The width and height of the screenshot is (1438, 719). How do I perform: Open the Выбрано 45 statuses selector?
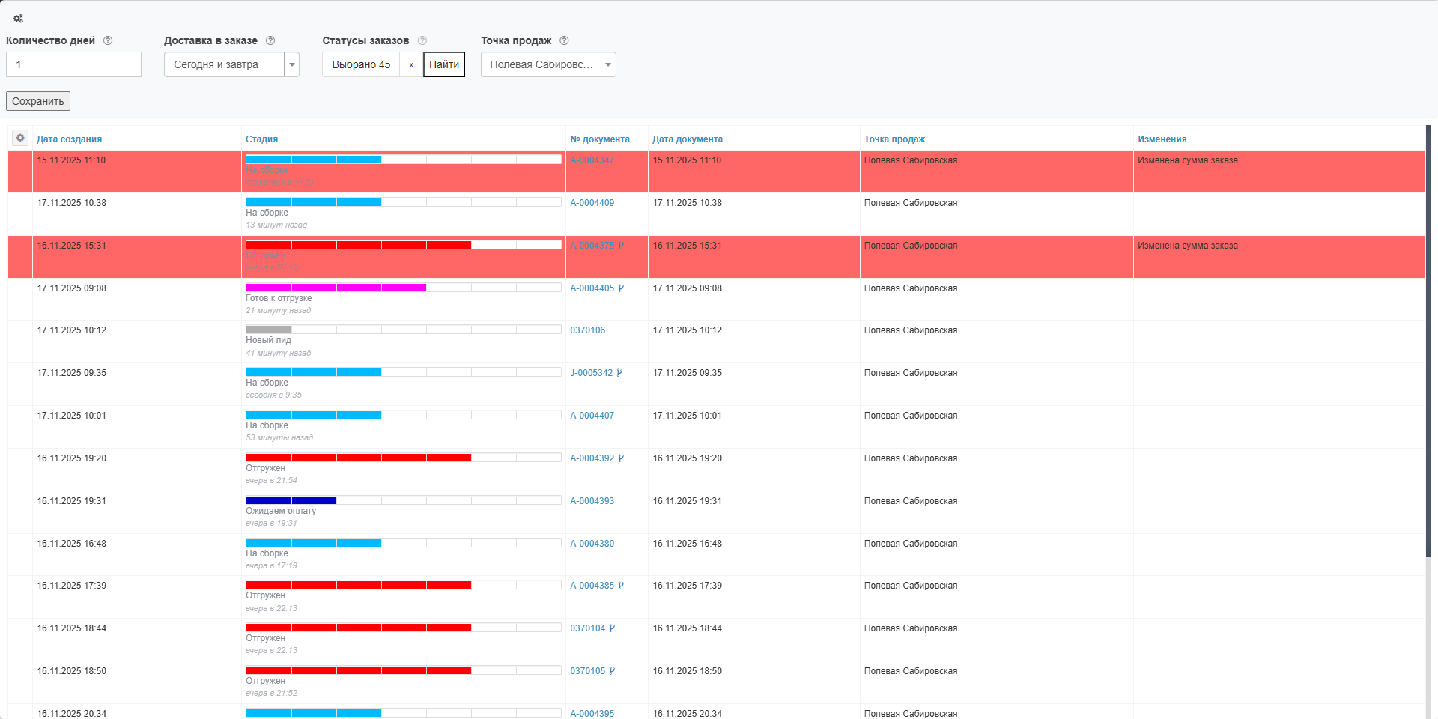[361, 64]
